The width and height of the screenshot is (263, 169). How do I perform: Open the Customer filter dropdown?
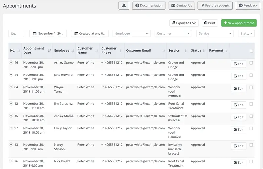click(x=173, y=33)
